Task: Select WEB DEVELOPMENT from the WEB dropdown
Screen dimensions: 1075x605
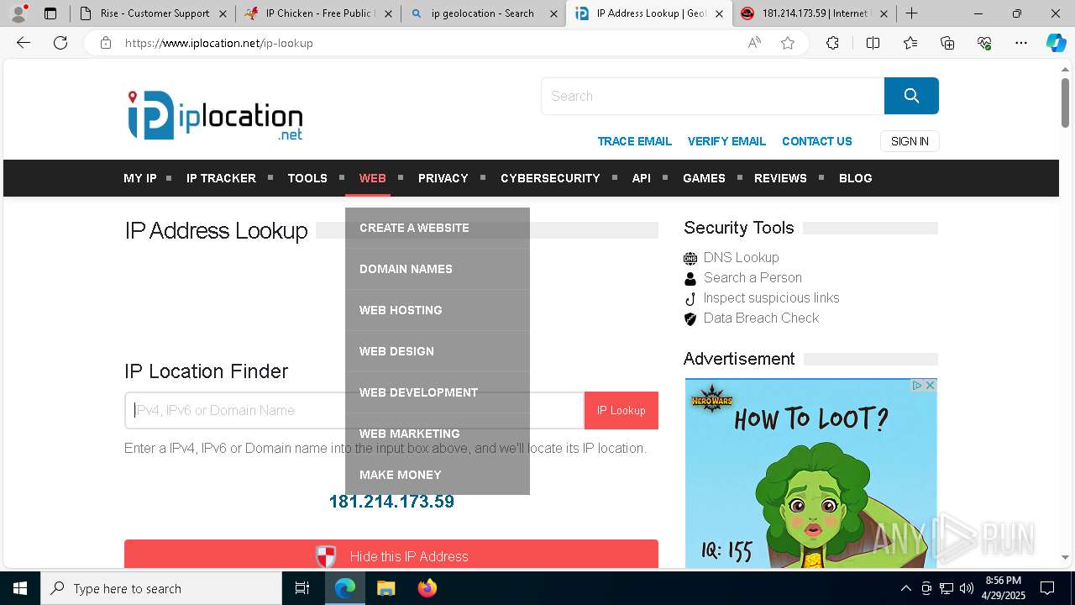Action: coord(438,392)
